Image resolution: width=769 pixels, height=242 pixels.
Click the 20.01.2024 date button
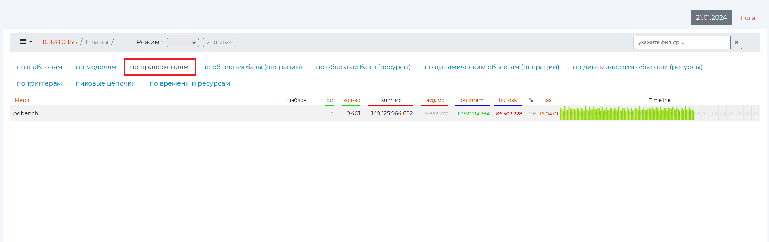(x=219, y=42)
